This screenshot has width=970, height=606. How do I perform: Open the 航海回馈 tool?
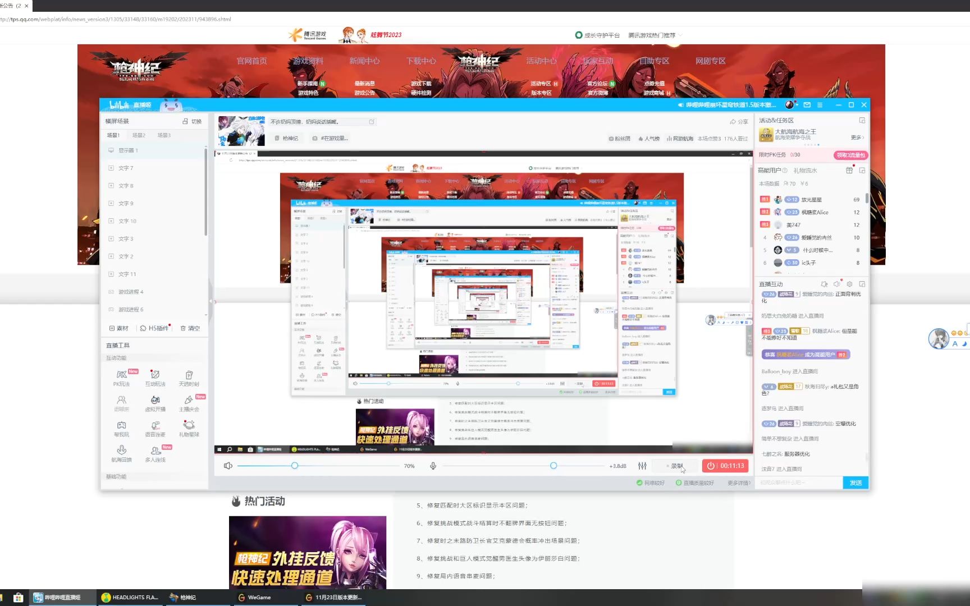(121, 454)
